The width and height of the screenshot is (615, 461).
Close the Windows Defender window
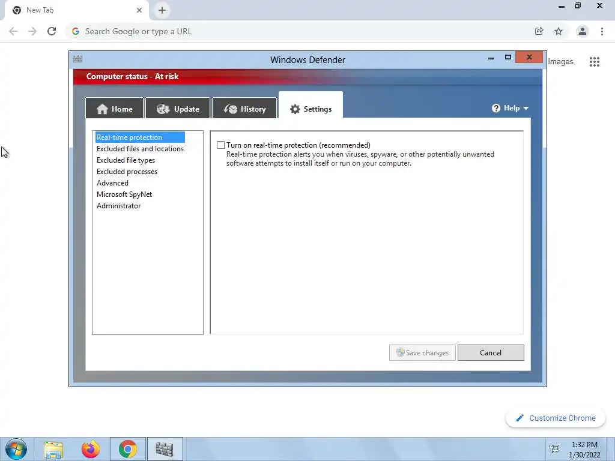coord(529,57)
